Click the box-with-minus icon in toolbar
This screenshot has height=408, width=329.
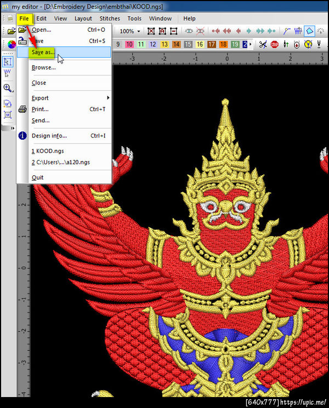click(x=173, y=31)
